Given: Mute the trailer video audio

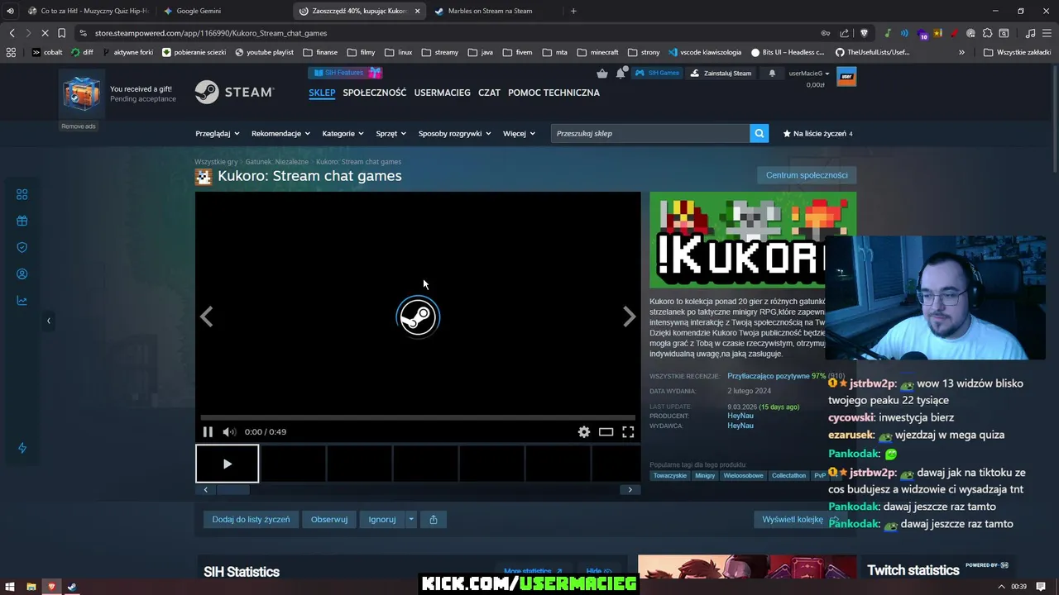Looking at the screenshot, I should 229,431.
